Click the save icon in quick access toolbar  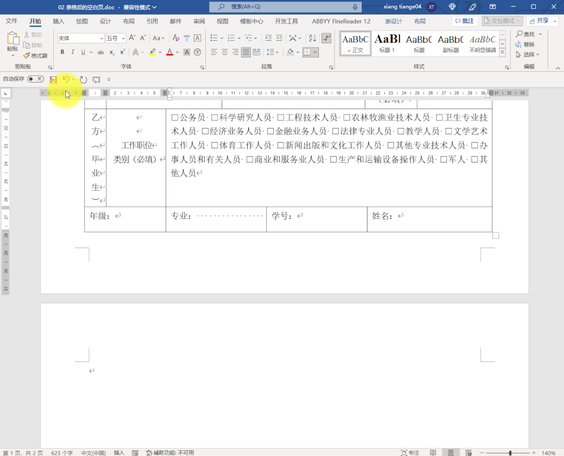[x=53, y=79]
